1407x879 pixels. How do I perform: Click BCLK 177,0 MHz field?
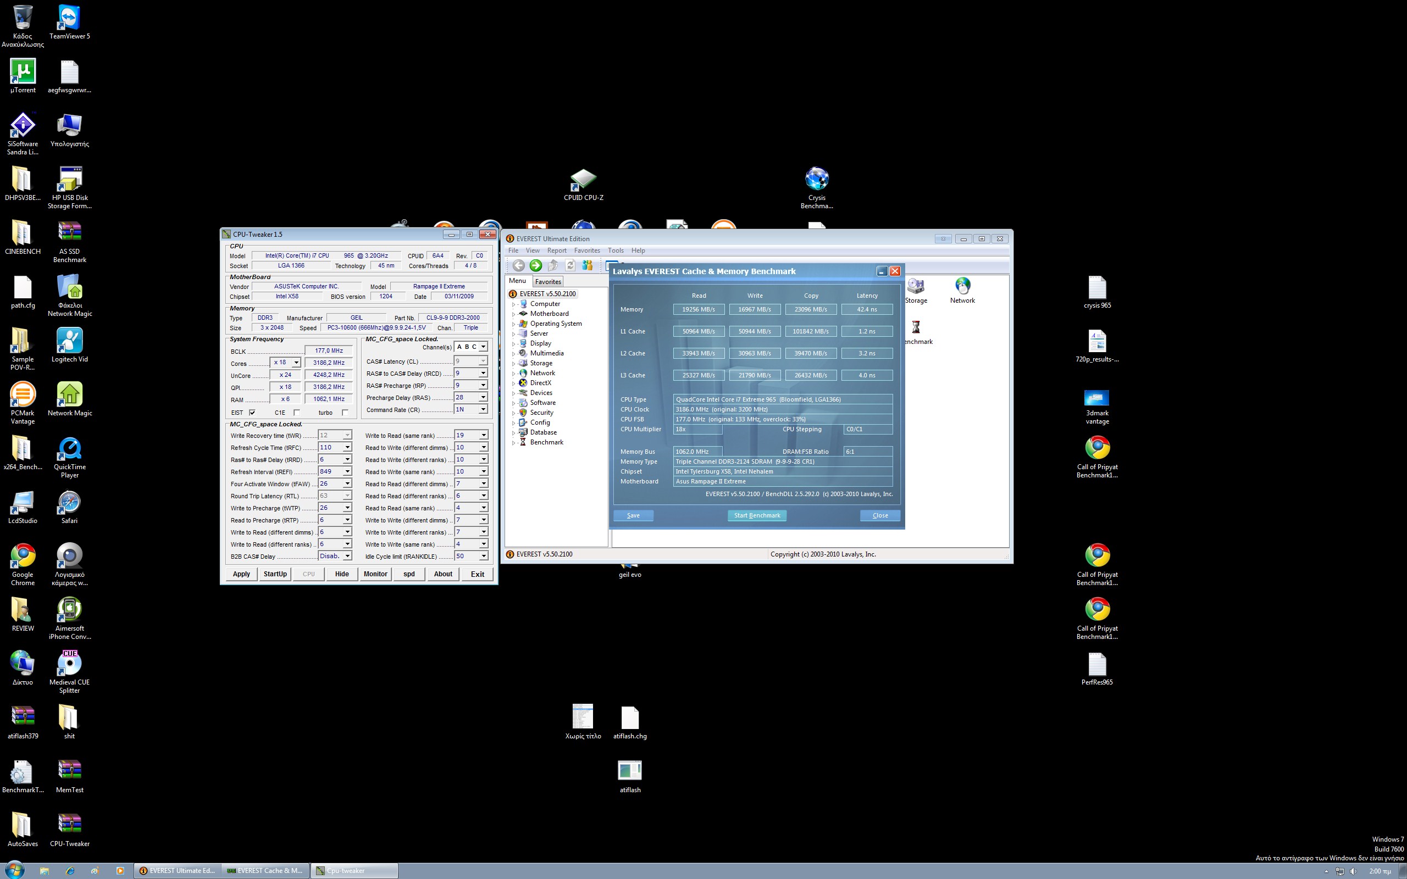tap(329, 351)
